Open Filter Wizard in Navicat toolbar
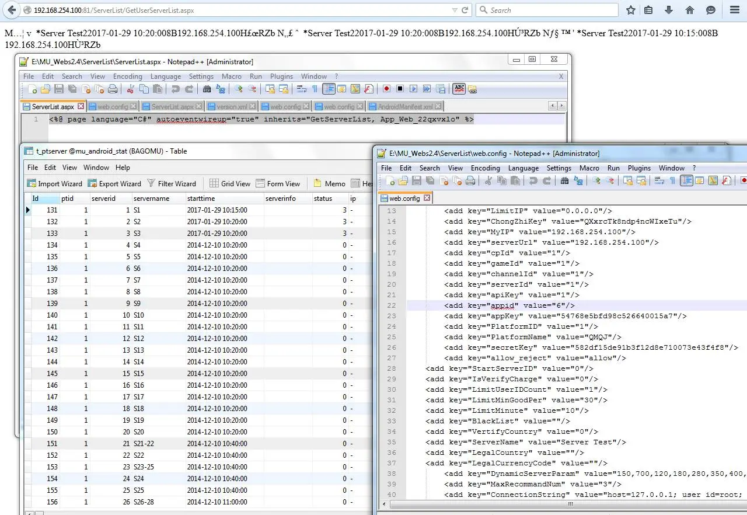This screenshot has width=747, height=515. (x=171, y=183)
